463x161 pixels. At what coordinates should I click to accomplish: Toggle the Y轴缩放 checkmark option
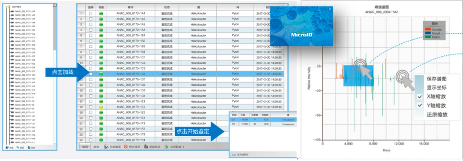click(x=419, y=105)
